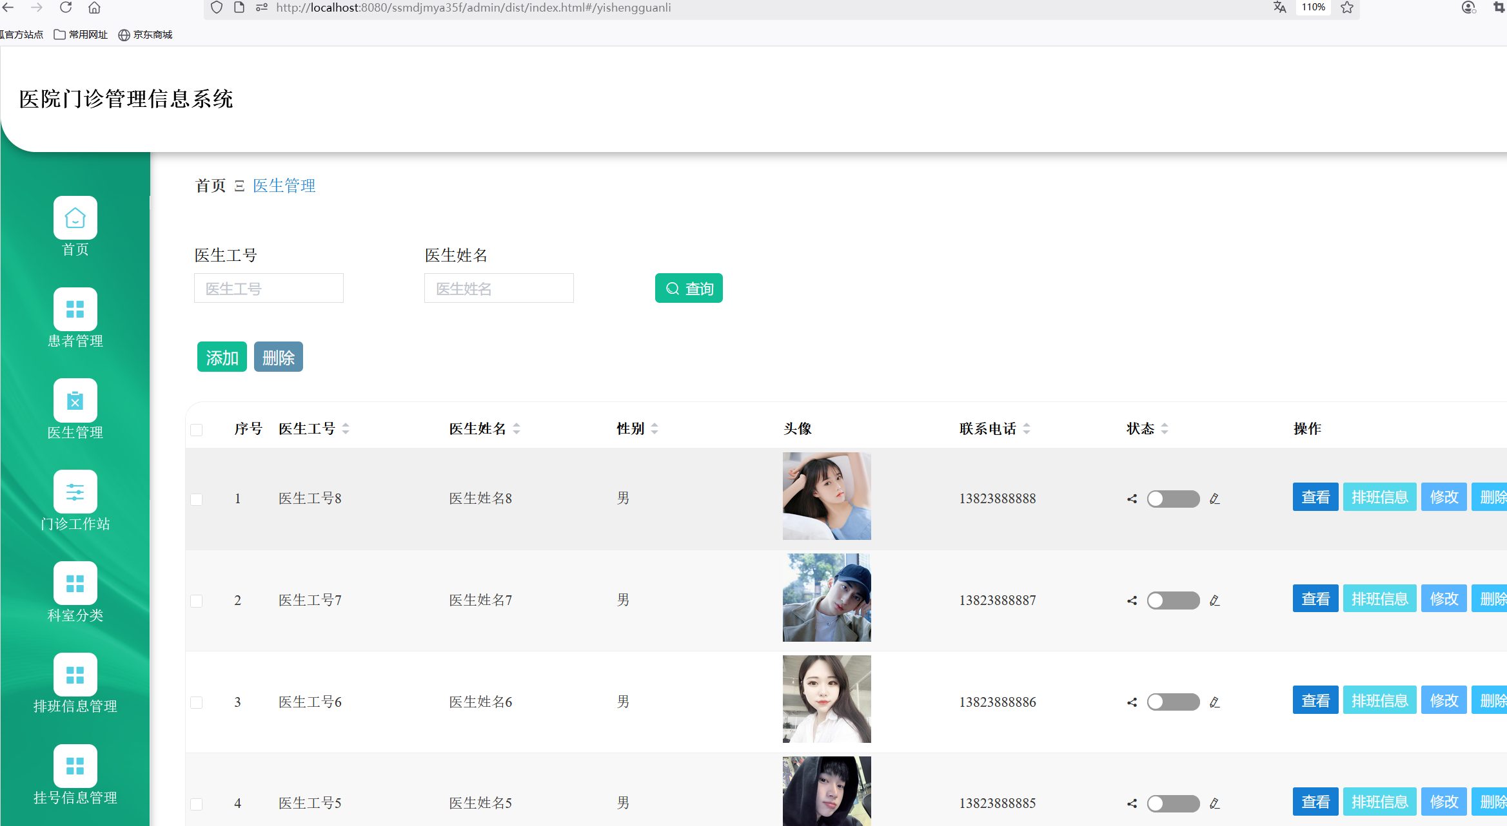Image resolution: width=1507 pixels, height=826 pixels.
Task: Tick the select-all checkbox in table header
Action: click(197, 430)
